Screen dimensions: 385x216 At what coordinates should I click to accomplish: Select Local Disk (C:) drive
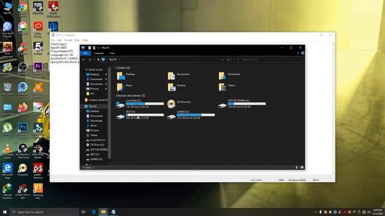[140, 104]
